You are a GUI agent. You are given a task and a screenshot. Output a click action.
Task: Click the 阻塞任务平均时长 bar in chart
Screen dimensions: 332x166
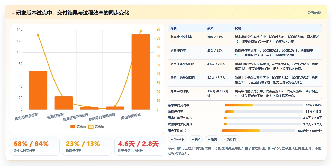coord(89,108)
